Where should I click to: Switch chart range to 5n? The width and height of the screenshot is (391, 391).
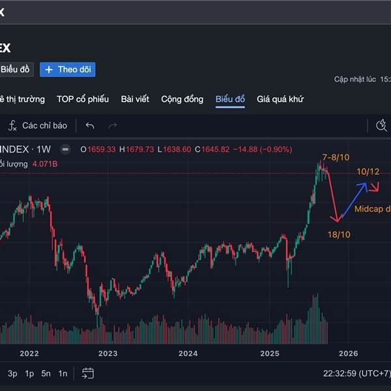coord(46,373)
